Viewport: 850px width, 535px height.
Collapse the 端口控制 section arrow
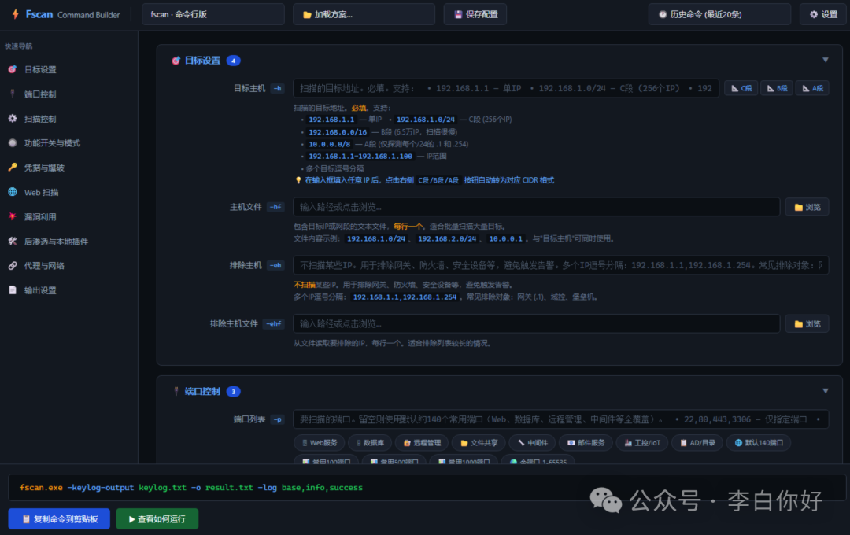tap(825, 391)
